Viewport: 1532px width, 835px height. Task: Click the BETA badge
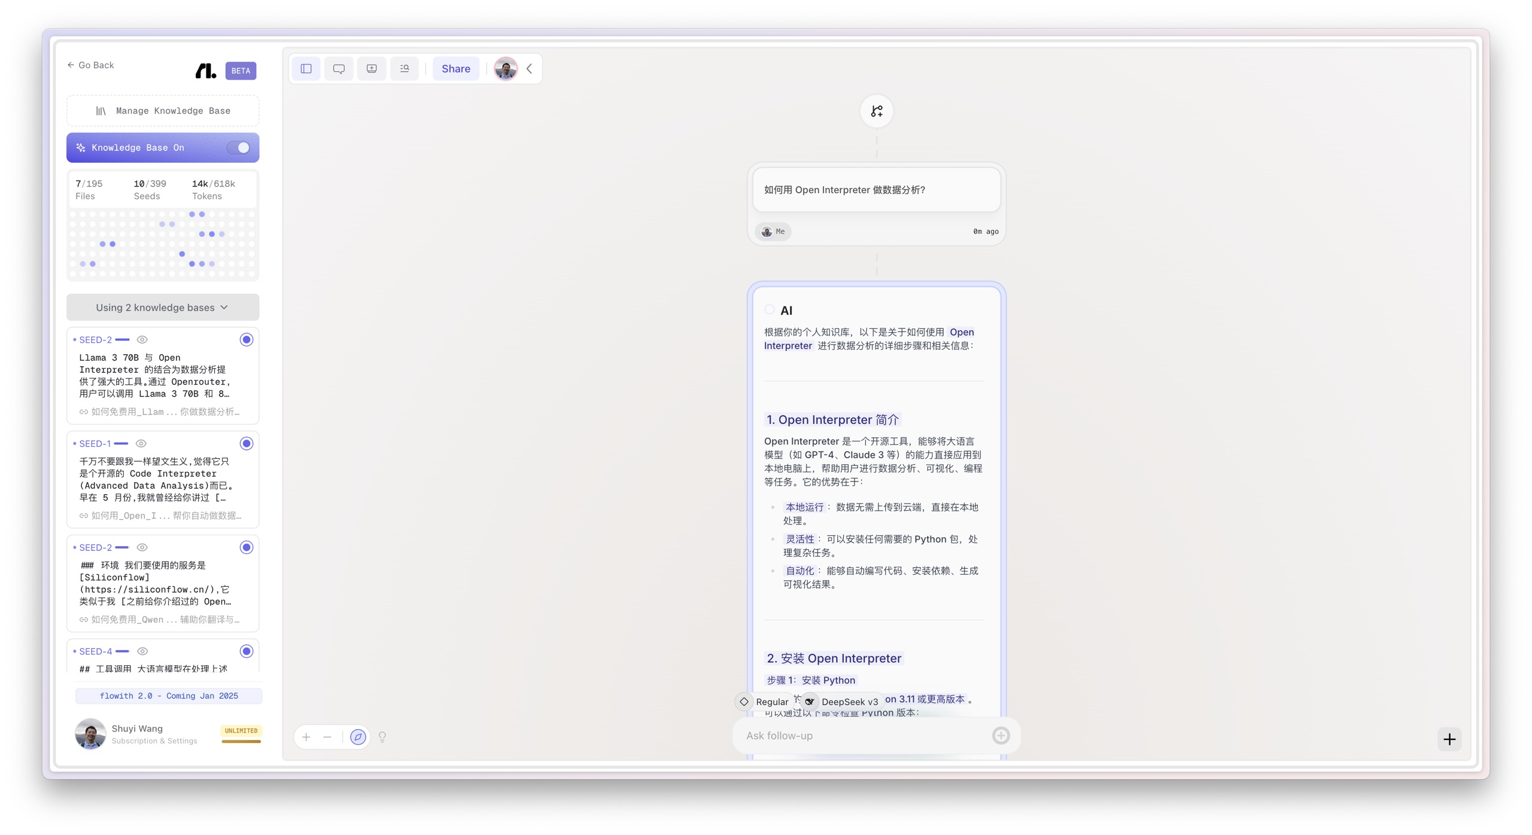pos(241,71)
